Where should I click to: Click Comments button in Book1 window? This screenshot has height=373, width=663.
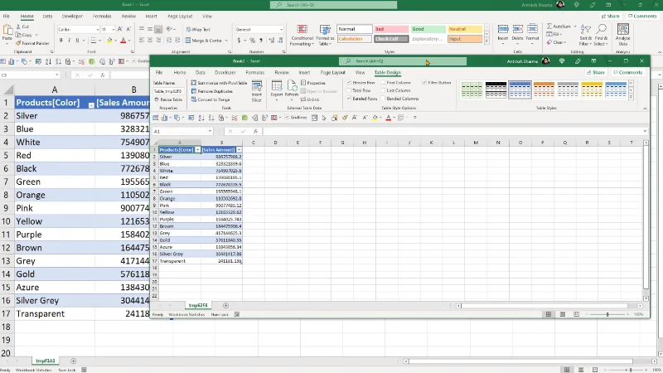pyautogui.click(x=642, y=16)
